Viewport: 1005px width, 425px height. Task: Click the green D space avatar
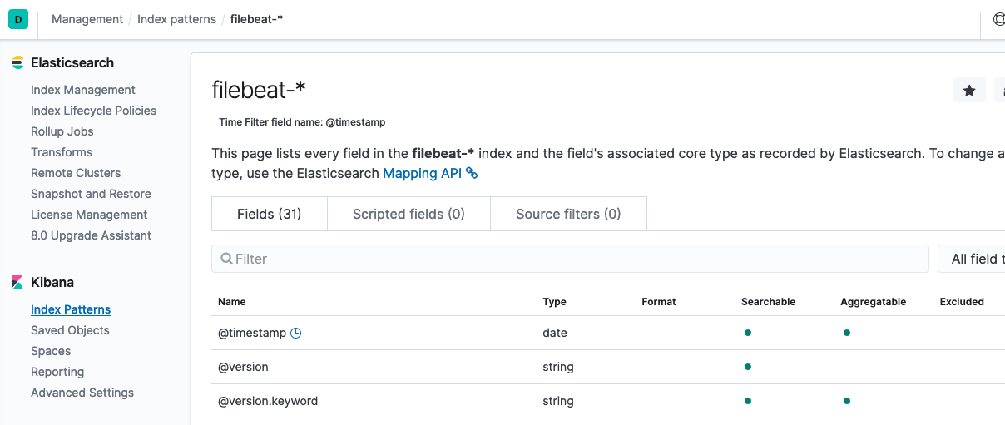pos(18,19)
